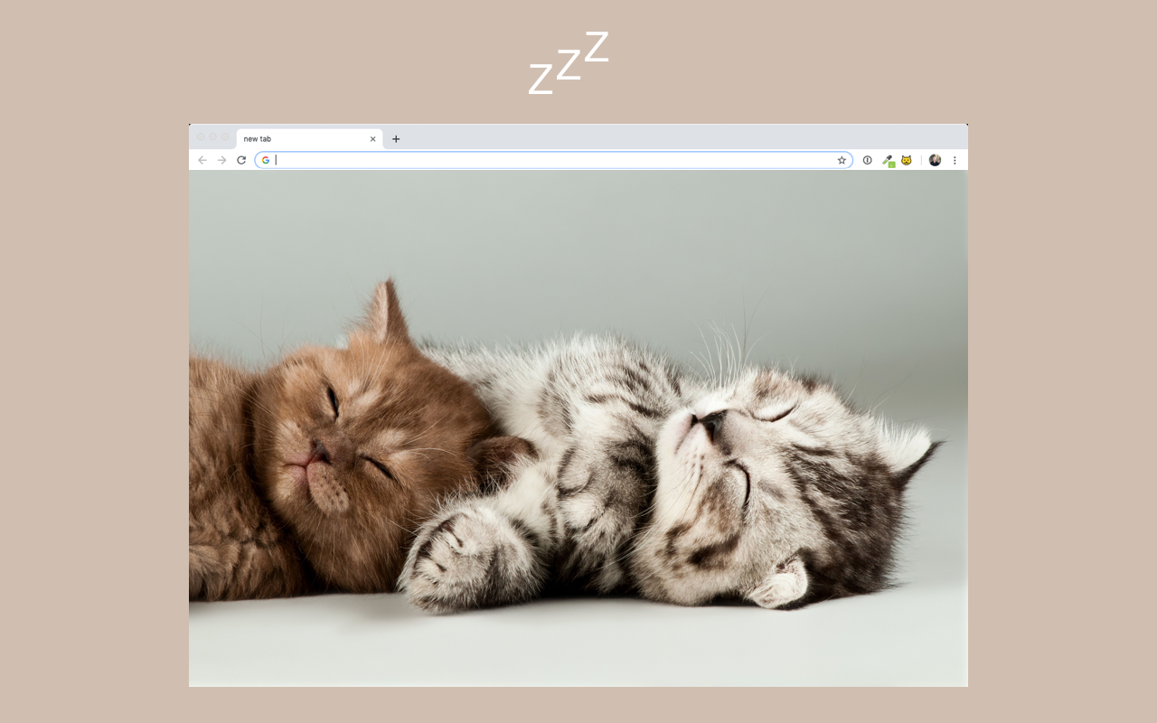Screen dimensions: 1157x723
Task: Reload the page with the refresh icon
Action: 241,160
